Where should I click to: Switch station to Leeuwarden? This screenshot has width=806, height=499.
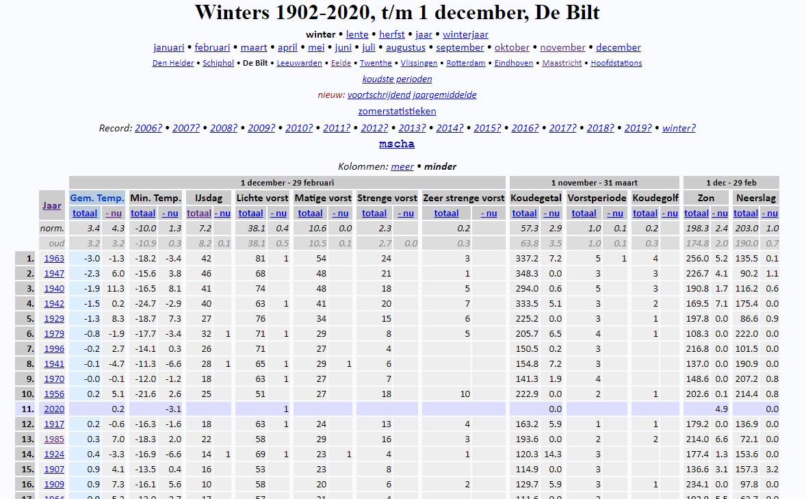[x=299, y=63]
